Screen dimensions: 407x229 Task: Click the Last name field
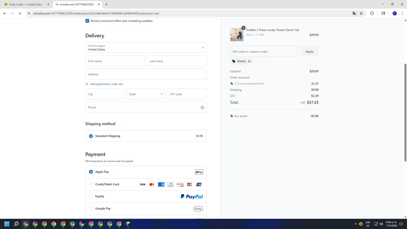177,61
